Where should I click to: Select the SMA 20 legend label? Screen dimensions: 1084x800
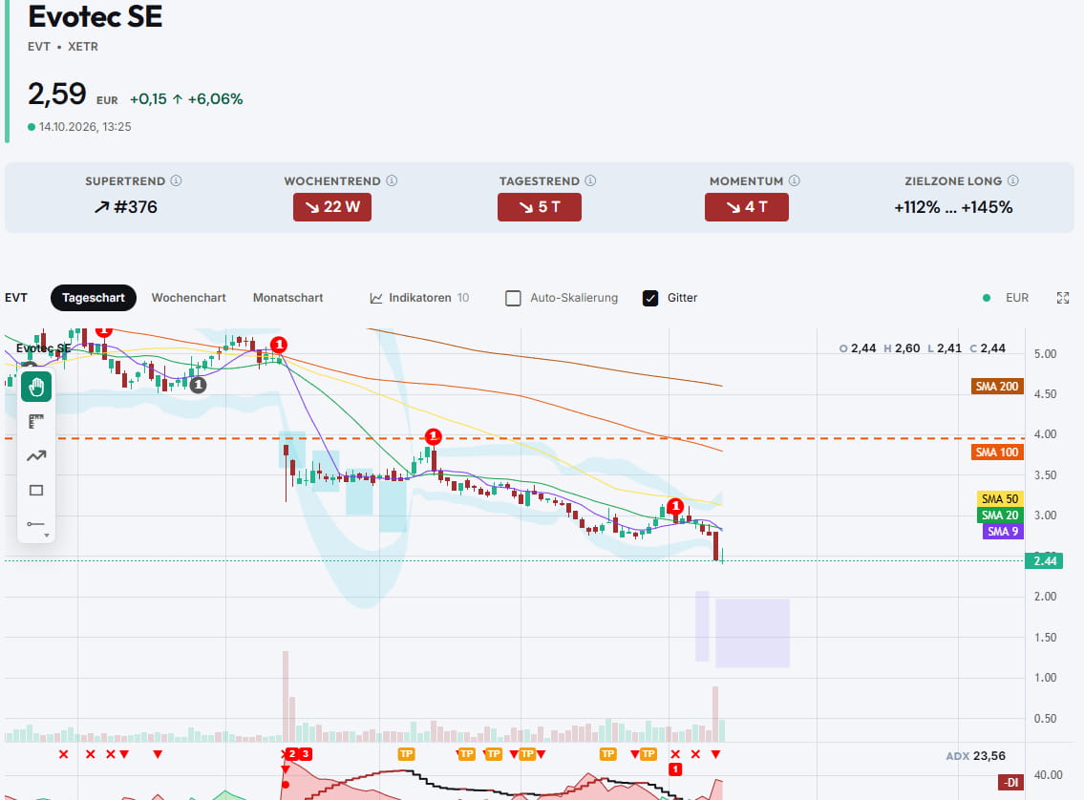[1000, 516]
